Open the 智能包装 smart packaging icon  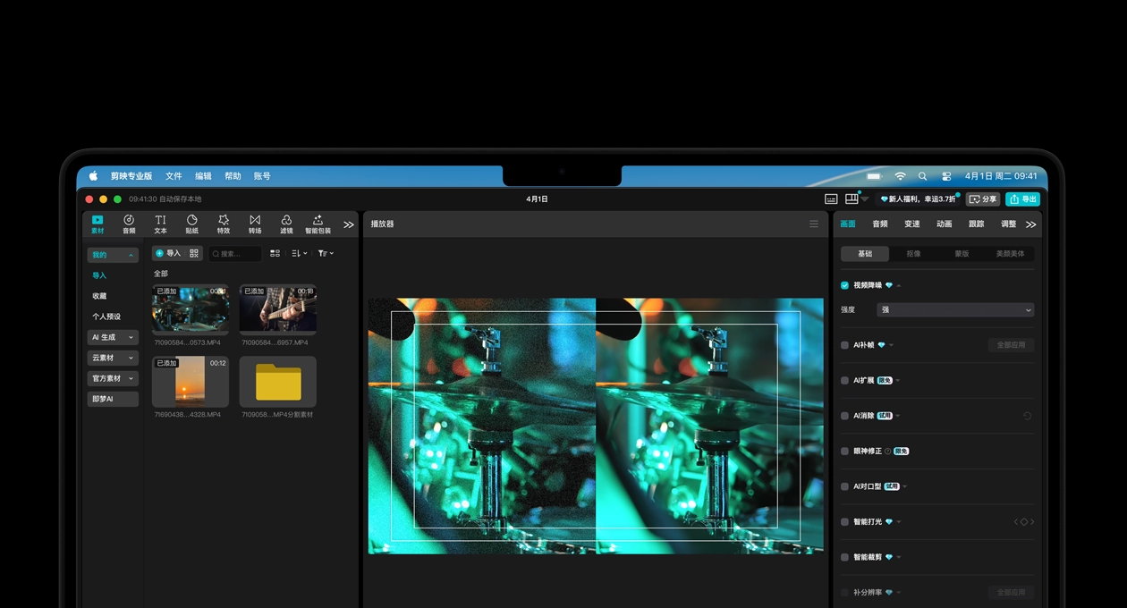click(x=318, y=224)
